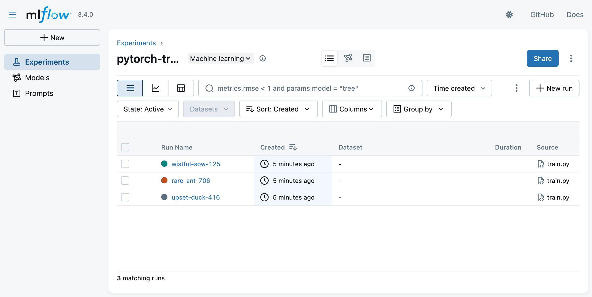592x297 pixels.
Task: Click the sort arrow icon in Created column
Action: (293, 147)
